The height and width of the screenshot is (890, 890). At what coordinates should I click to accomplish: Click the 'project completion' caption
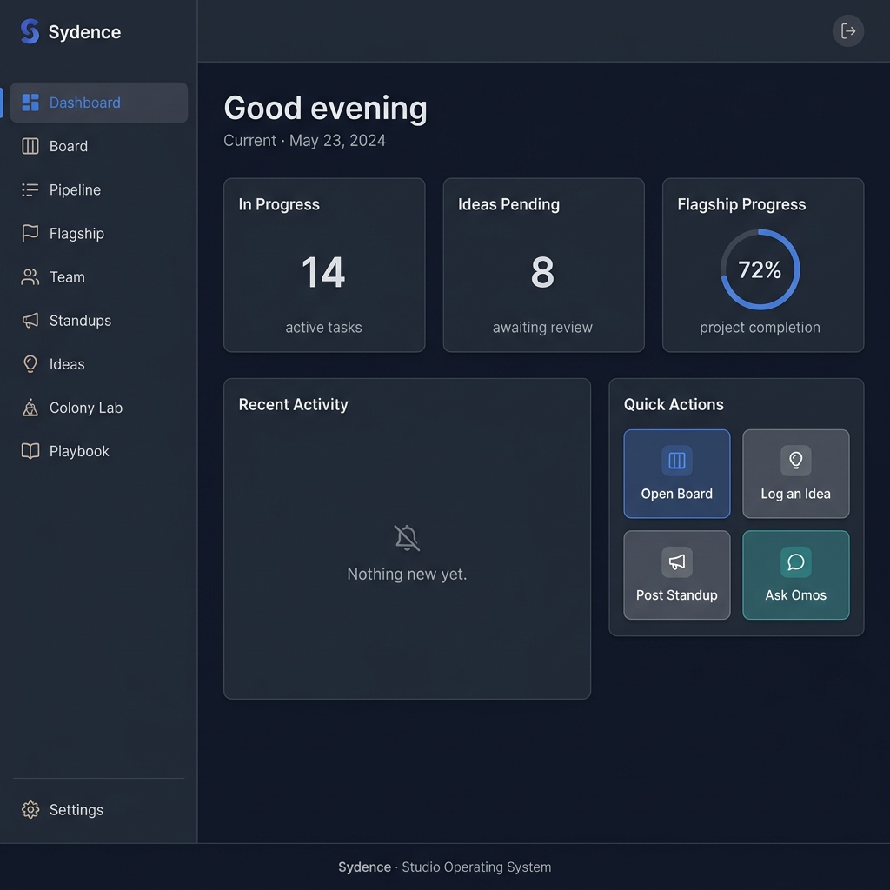coord(760,328)
